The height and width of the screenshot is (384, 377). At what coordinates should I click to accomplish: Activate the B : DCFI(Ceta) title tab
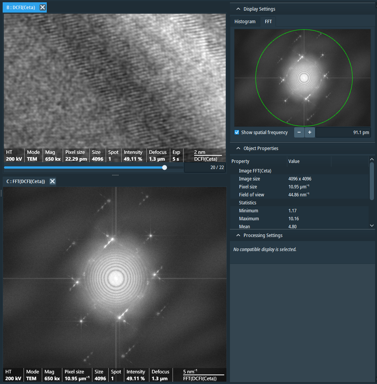(x=21, y=7)
